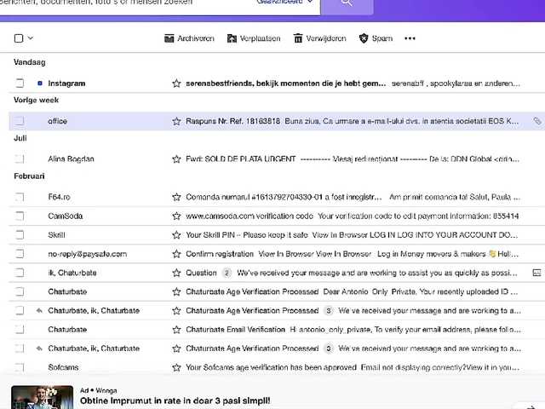Toggle the select-all messages checkbox
545x409 pixels.
coord(19,38)
